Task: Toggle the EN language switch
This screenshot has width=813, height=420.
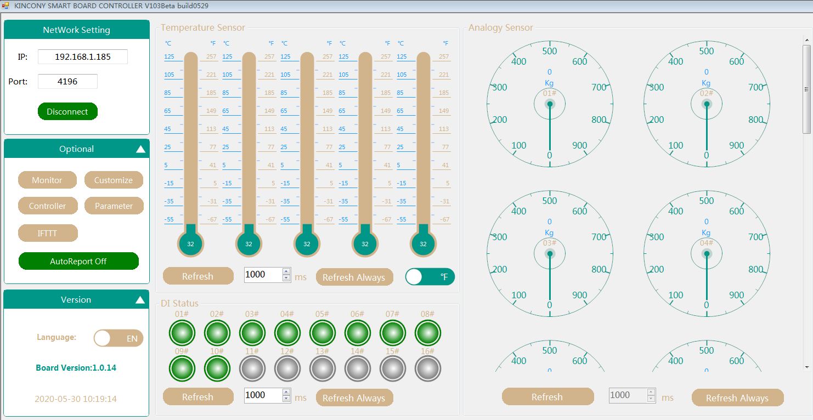Action: (x=118, y=338)
